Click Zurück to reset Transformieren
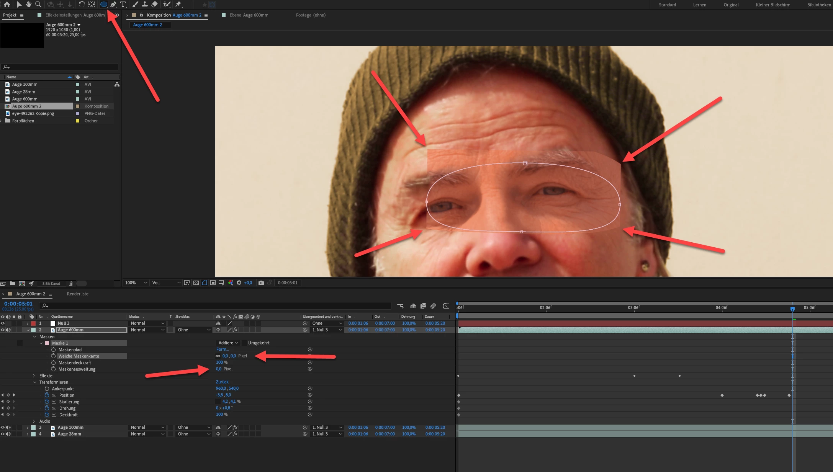This screenshot has width=833, height=472. click(222, 382)
